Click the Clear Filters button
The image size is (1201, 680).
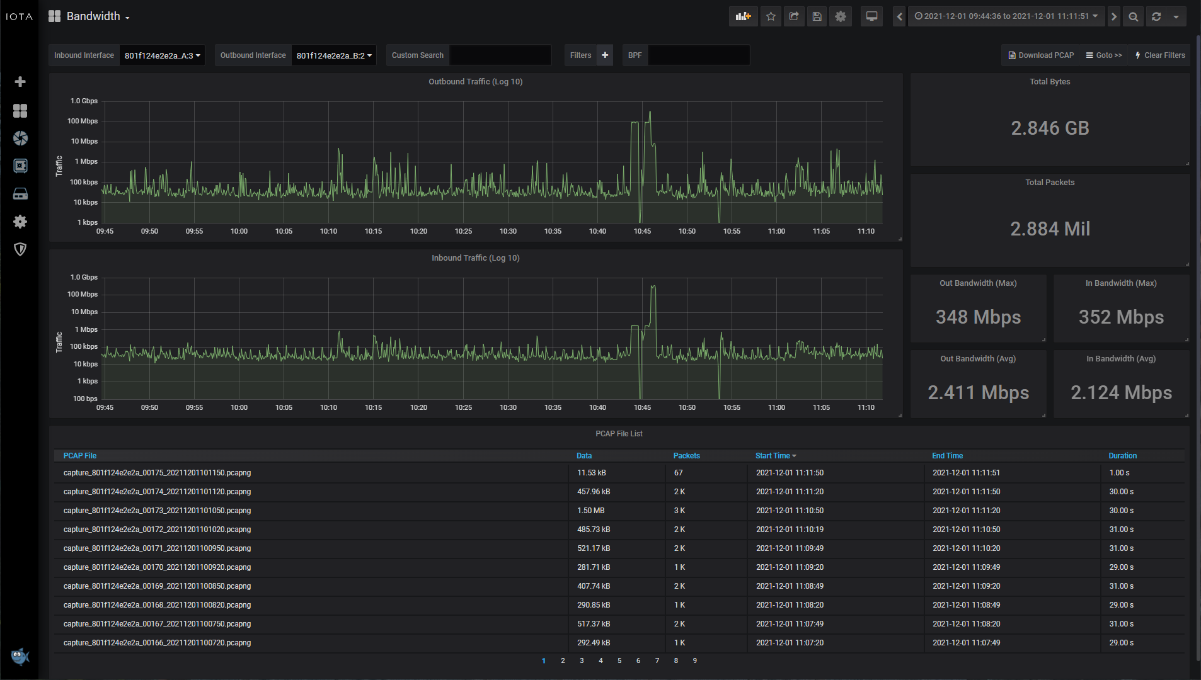click(1160, 55)
